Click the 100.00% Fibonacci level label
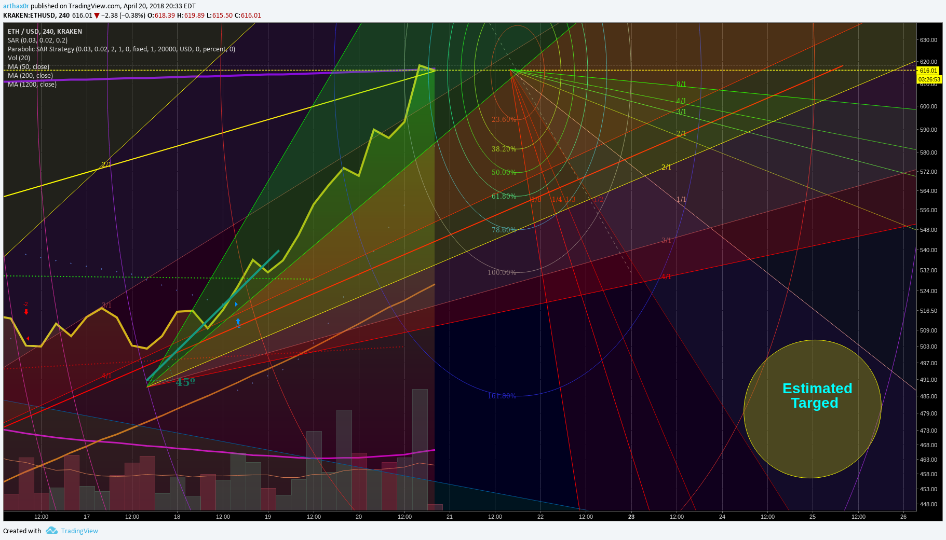This screenshot has height=540, width=946. pyautogui.click(x=502, y=272)
